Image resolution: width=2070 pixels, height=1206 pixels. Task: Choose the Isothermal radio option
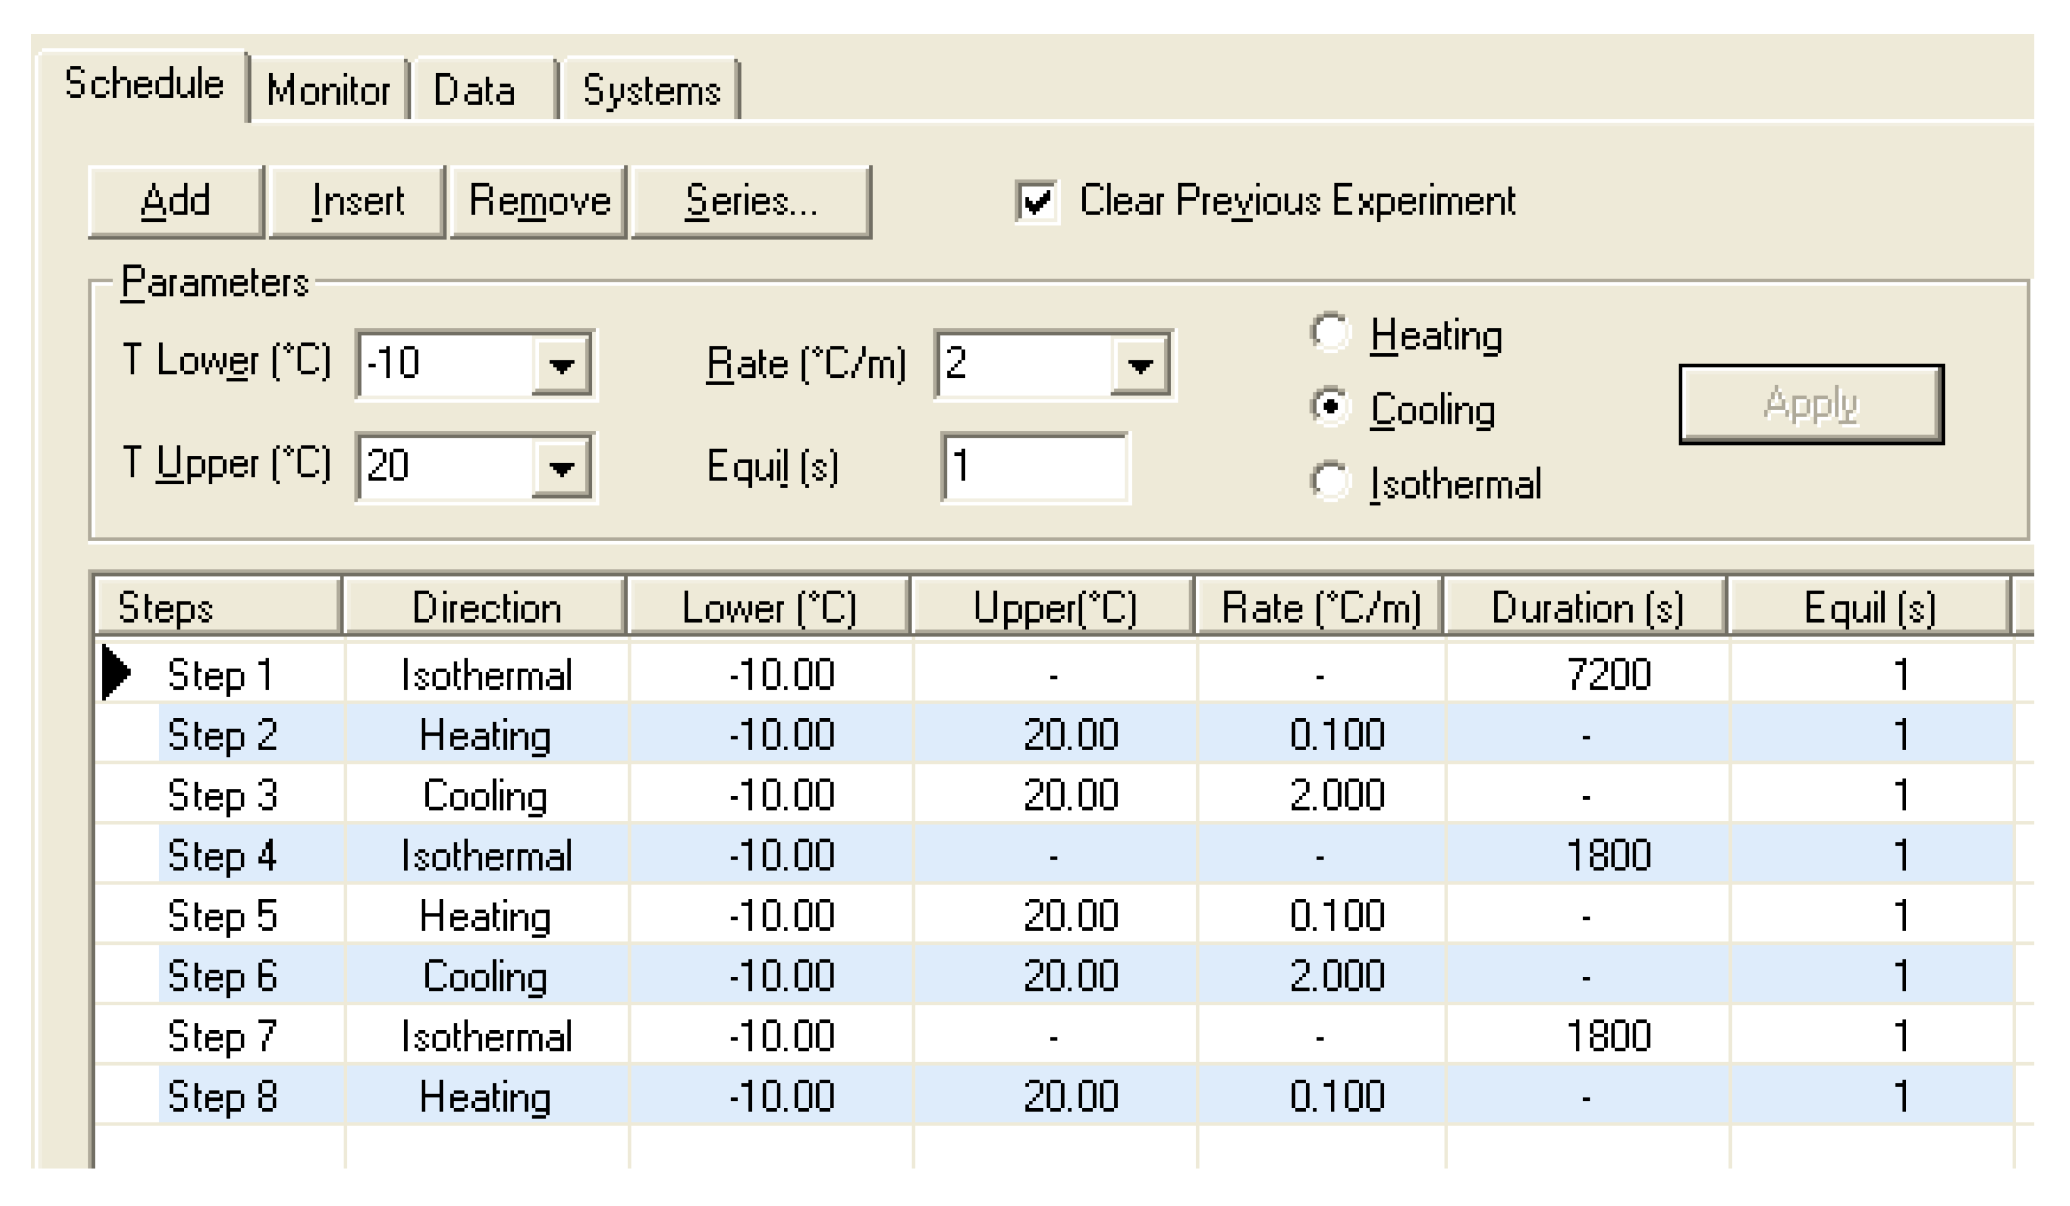coord(1330,482)
